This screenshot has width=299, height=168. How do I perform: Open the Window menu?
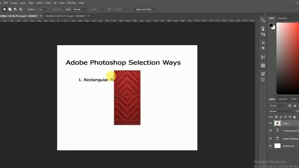pos(71,3)
